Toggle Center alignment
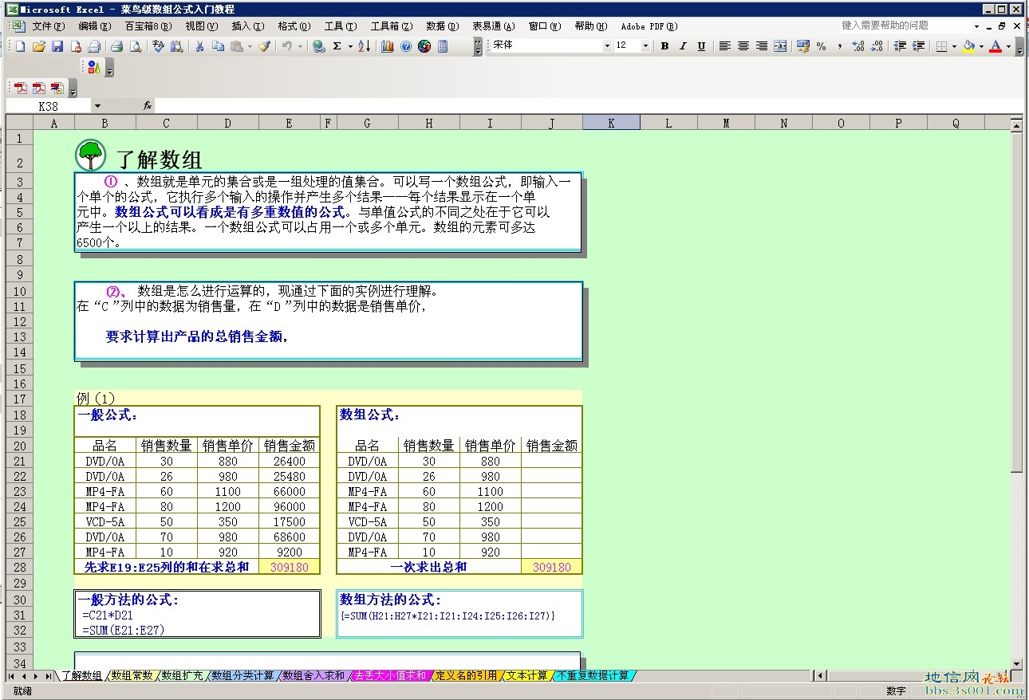1029x700 pixels. (x=743, y=46)
